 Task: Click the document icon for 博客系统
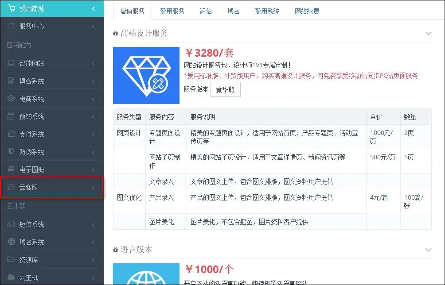(11, 81)
